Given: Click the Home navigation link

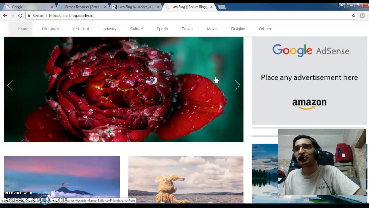Looking at the screenshot, I should (x=23, y=29).
